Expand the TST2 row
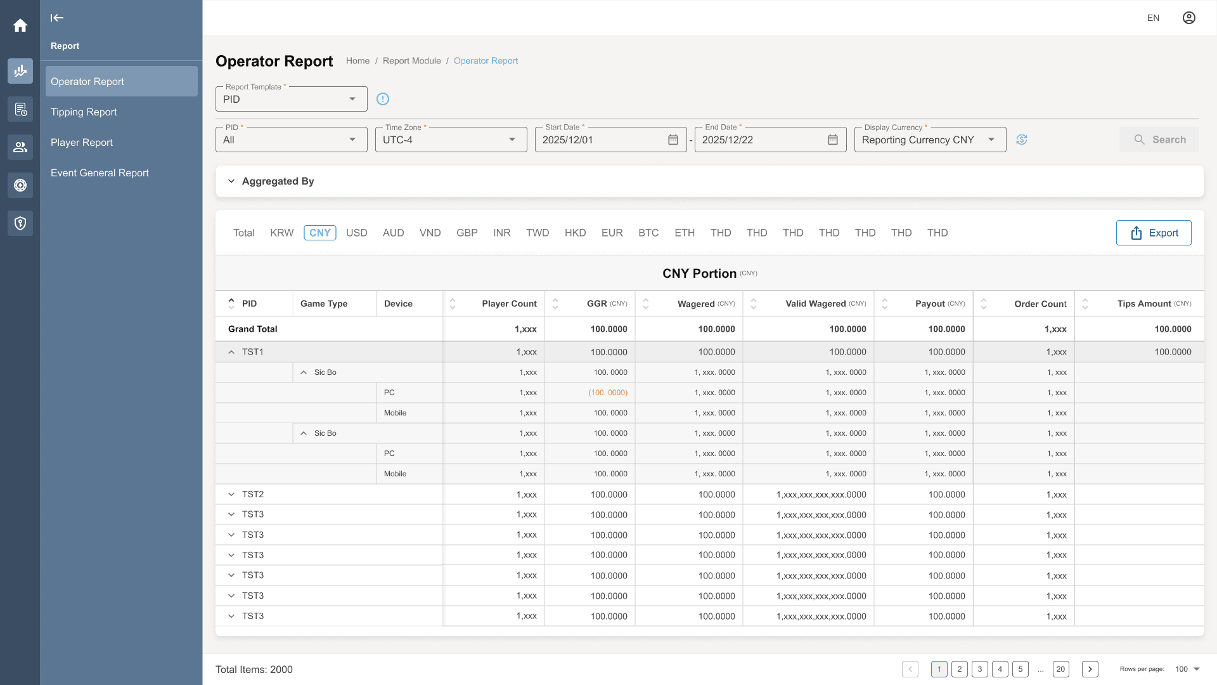 231,494
